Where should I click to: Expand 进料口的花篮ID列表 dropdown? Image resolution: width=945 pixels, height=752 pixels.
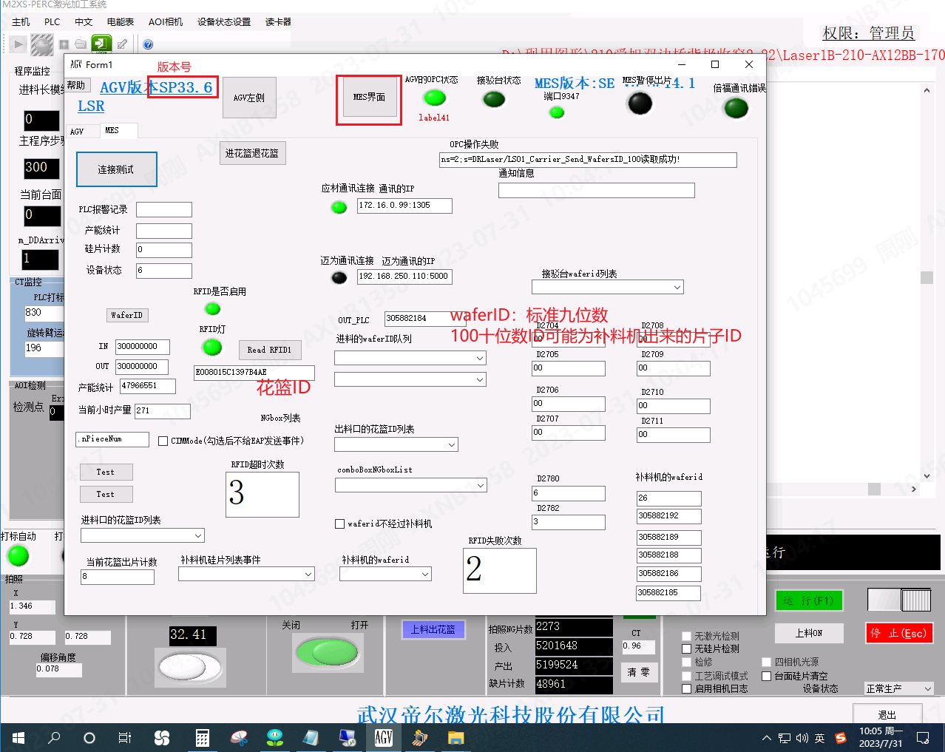pyautogui.click(x=143, y=535)
